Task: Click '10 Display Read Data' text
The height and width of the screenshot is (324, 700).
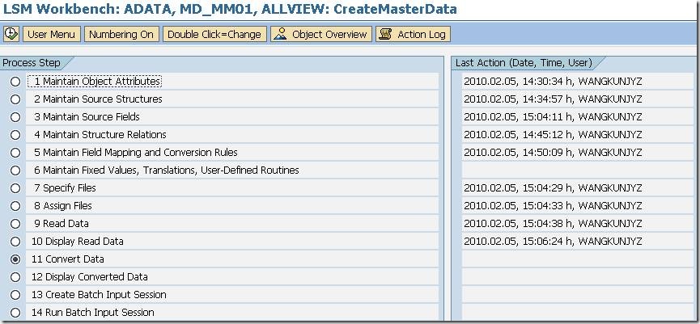Action: coord(77,242)
